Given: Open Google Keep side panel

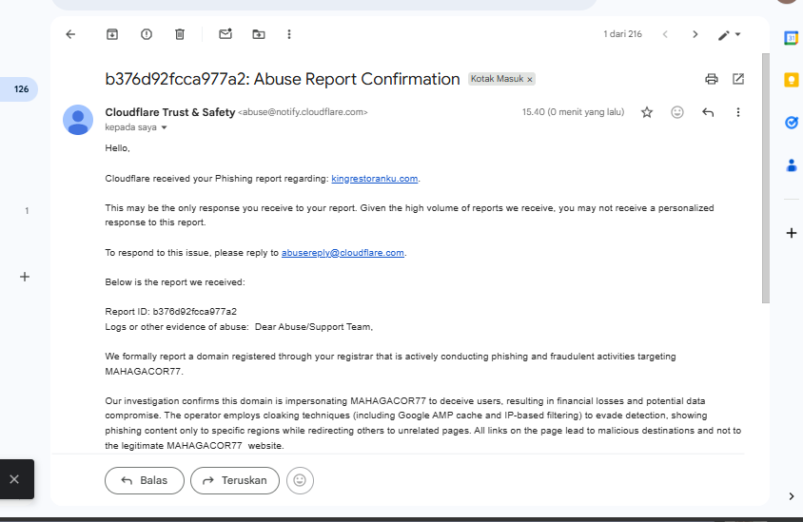Looking at the screenshot, I should tap(792, 80).
